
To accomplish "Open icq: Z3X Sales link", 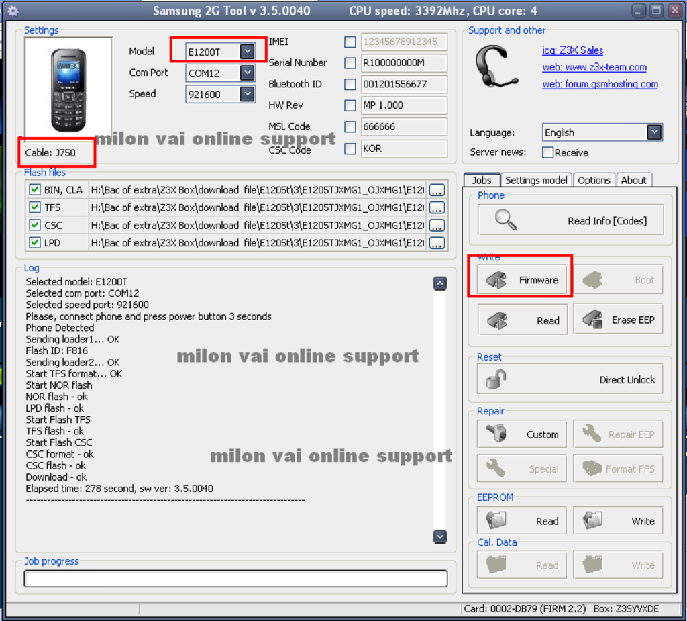I will 572,50.
